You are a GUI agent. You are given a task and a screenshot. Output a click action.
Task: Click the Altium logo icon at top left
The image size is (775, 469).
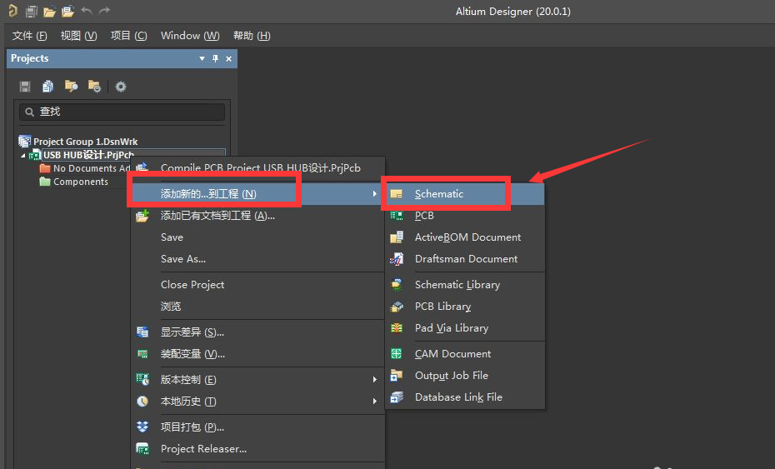point(12,11)
